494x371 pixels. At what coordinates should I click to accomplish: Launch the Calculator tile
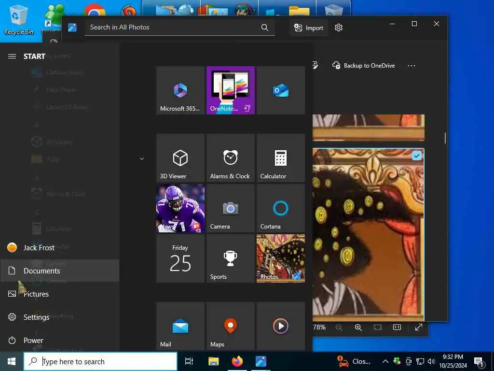point(281,158)
